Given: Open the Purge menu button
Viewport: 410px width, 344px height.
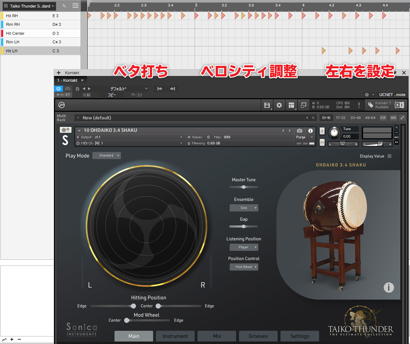Looking at the screenshot, I should (304, 137).
